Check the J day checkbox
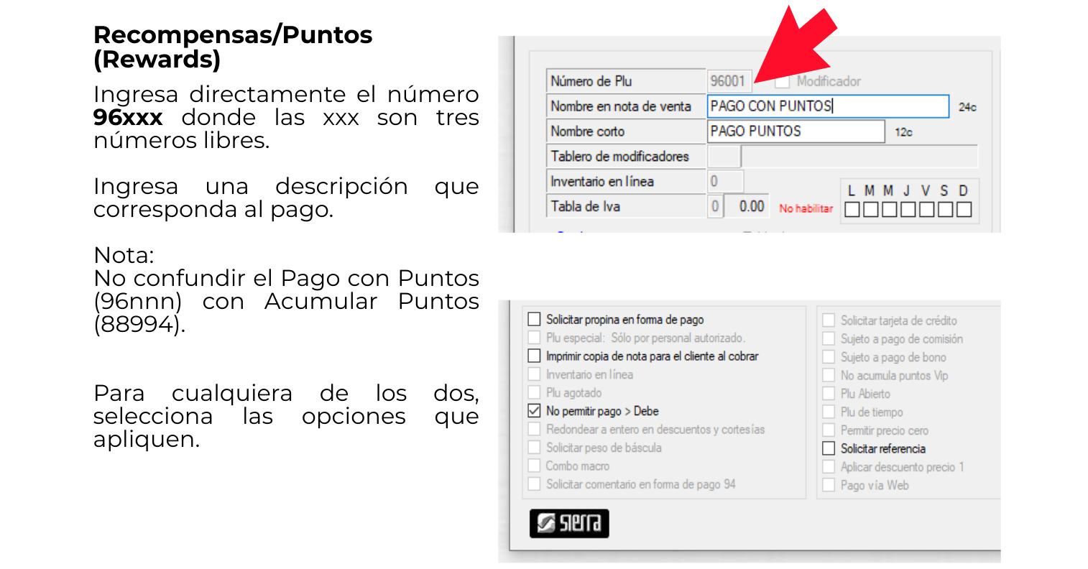This screenshot has height=569, width=1088. 908,209
